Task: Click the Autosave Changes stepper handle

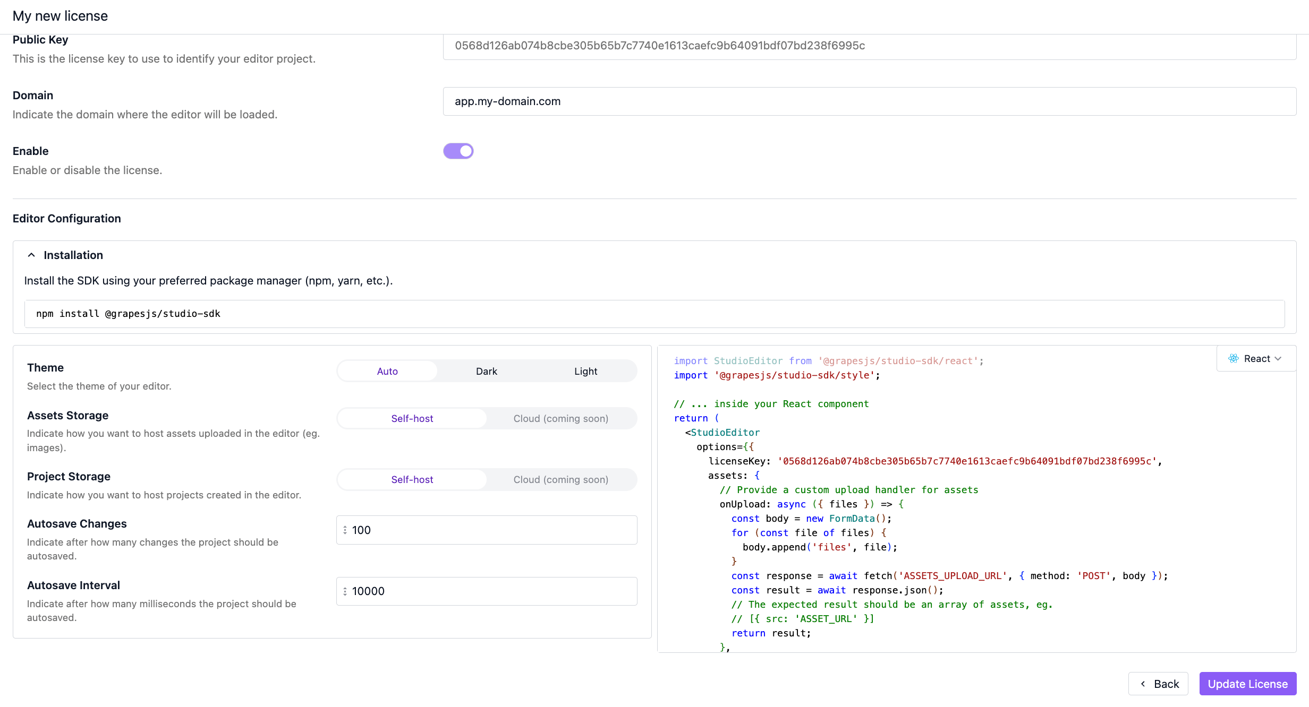Action: click(x=345, y=530)
